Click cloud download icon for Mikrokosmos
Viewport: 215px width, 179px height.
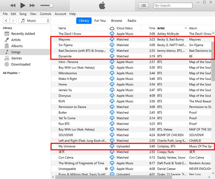(x=112, y=73)
